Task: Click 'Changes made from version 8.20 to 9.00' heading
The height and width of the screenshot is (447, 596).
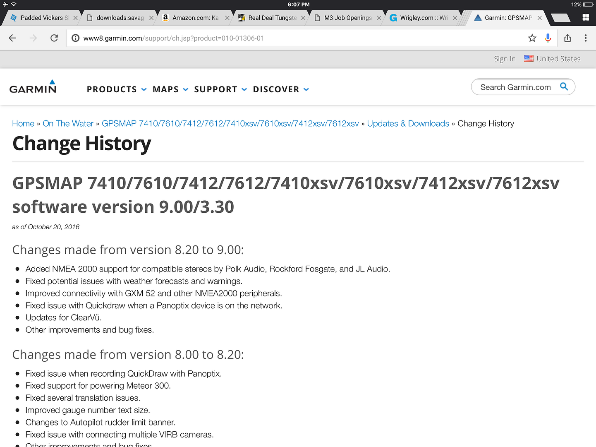Action: click(x=128, y=250)
